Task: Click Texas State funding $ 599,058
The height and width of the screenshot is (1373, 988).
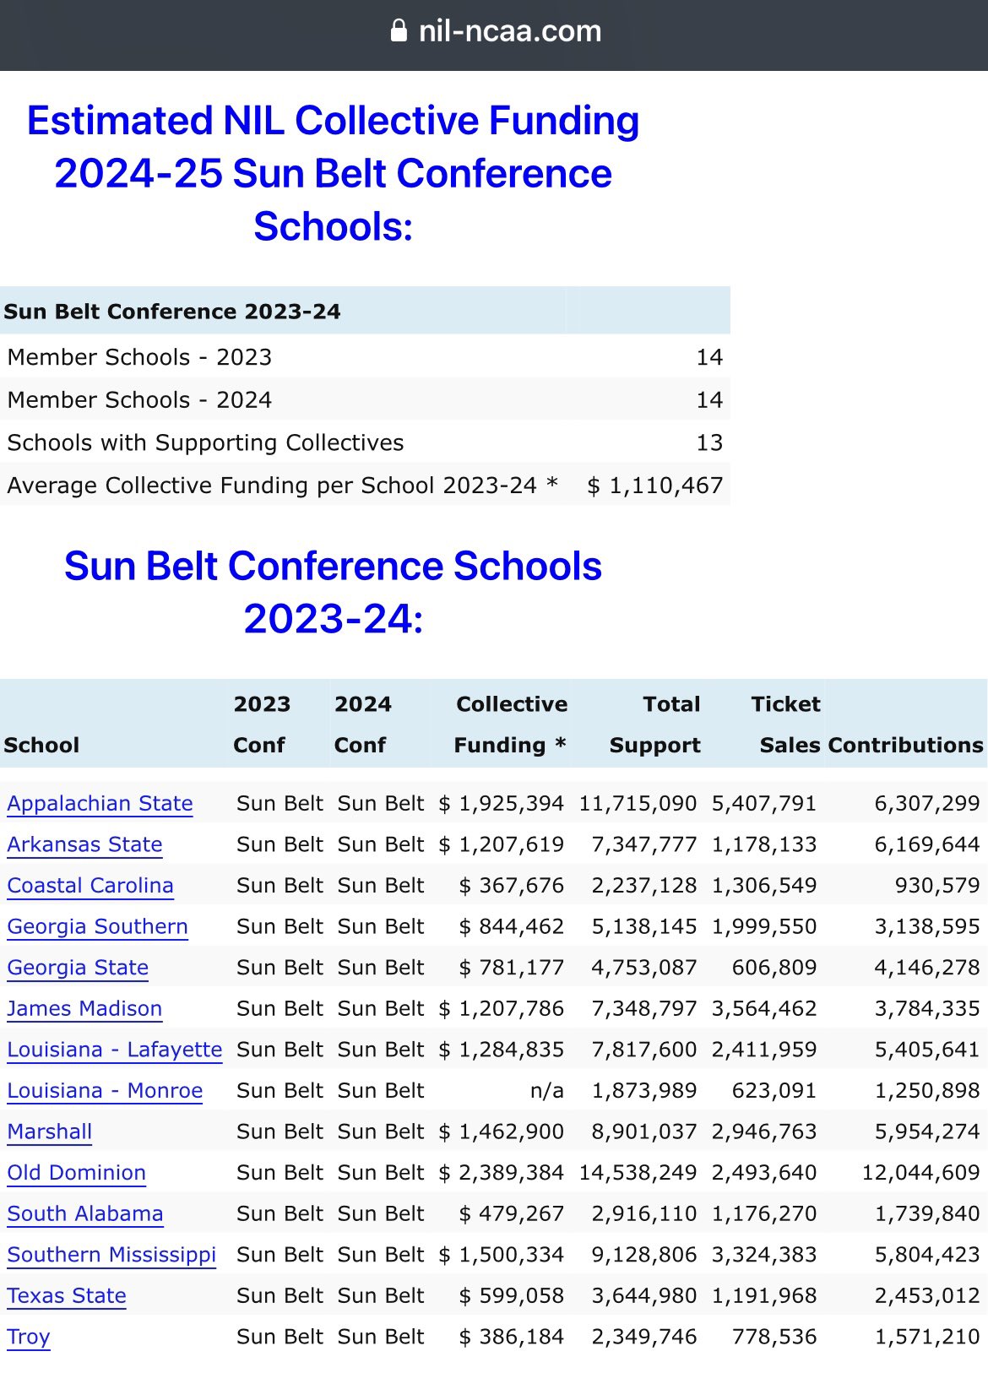Action: [x=511, y=1295]
